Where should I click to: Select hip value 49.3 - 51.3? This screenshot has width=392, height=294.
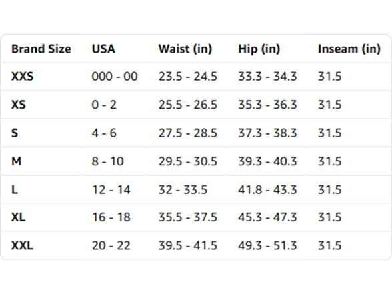pyautogui.click(x=267, y=245)
